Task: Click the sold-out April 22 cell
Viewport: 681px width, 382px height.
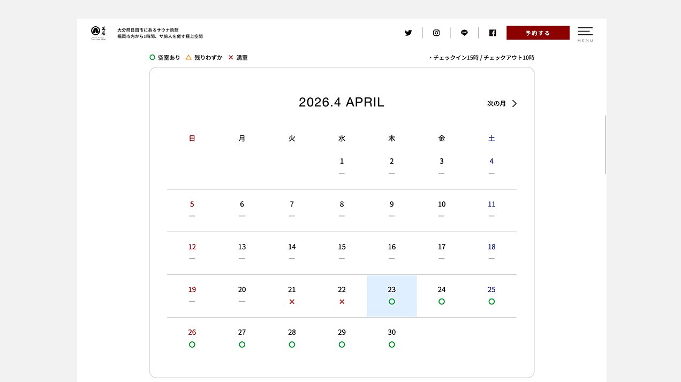Action: pos(342,296)
